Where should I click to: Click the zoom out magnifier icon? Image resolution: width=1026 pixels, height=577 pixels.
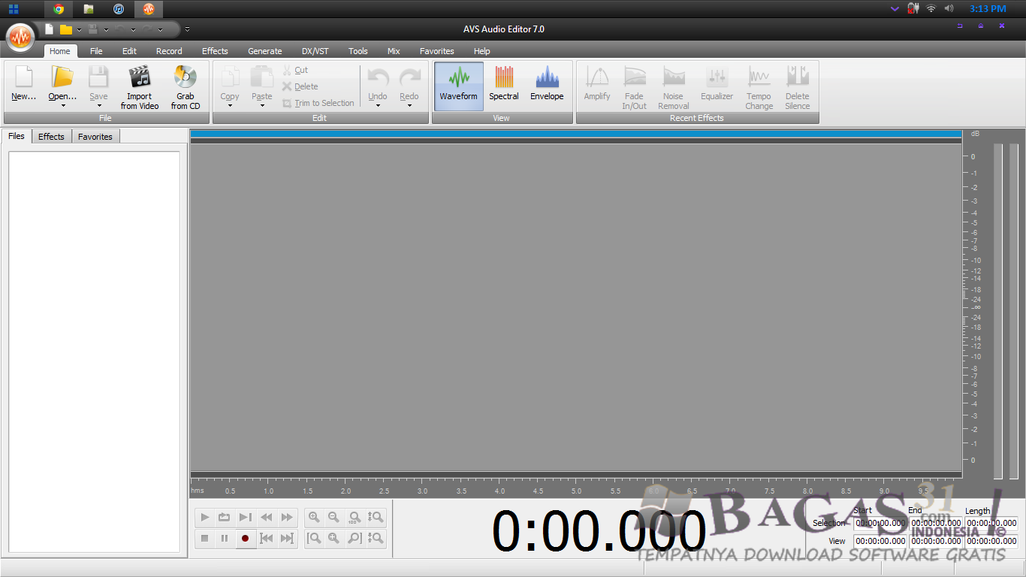tap(334, 518)
